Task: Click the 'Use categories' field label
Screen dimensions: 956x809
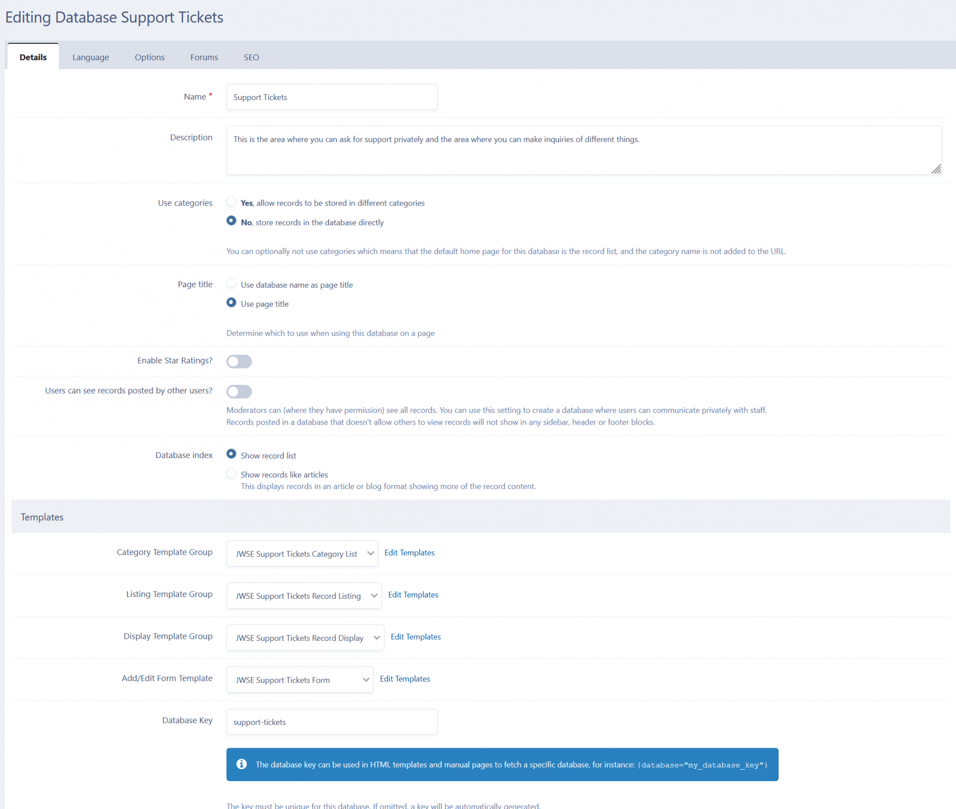Action: pos(185,203)
